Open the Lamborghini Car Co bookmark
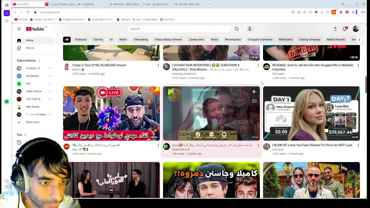Viewport: 370px width, 208px height. (100, 19)
